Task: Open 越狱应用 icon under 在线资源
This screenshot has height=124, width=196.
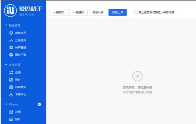Action: click(x=11, y=33)
